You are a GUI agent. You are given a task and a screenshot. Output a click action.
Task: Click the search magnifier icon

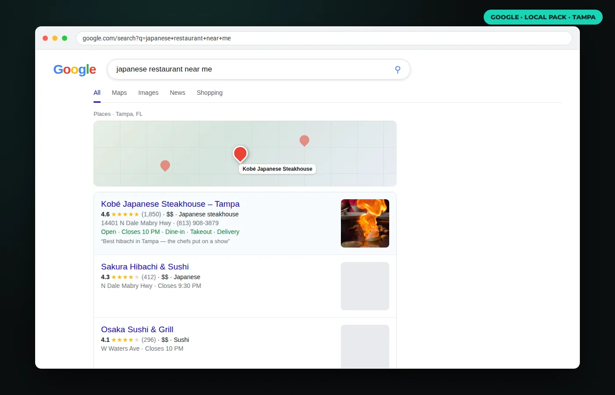pos(398,69)
